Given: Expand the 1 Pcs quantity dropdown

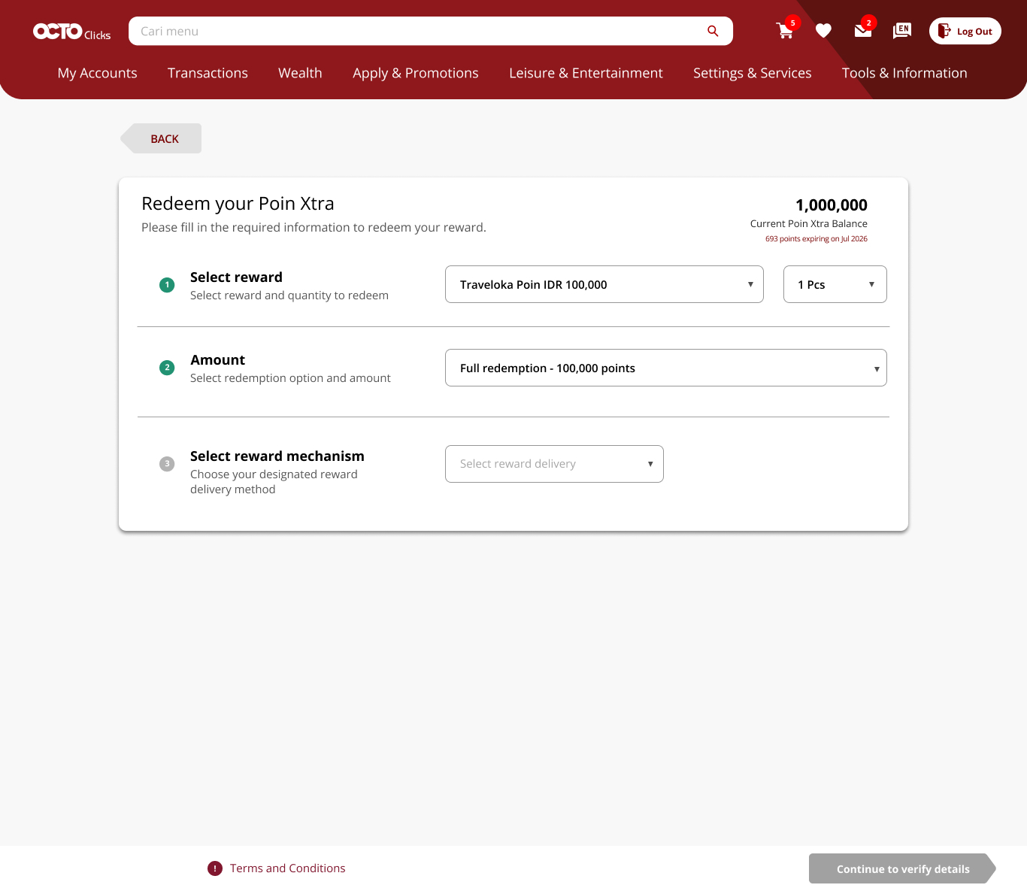Looking at the screenshot, I should (x=835, y=284).
